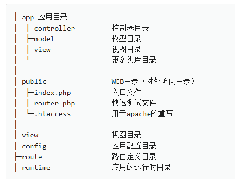Click the 控制器目录 description text
The width and height of the screenshot is (235, 179).
130,28
